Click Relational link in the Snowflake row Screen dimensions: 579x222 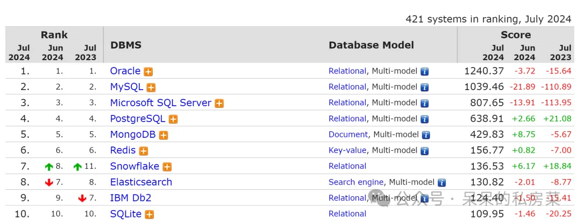(347, 166)
